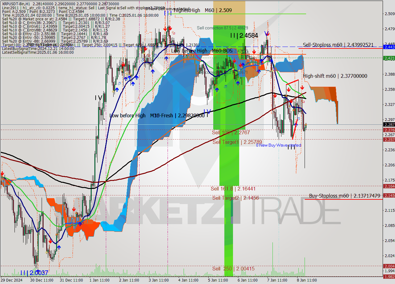Click the 2.024 price axis value
This screenshot has height=284, width=395.
[x=389, y=256]
